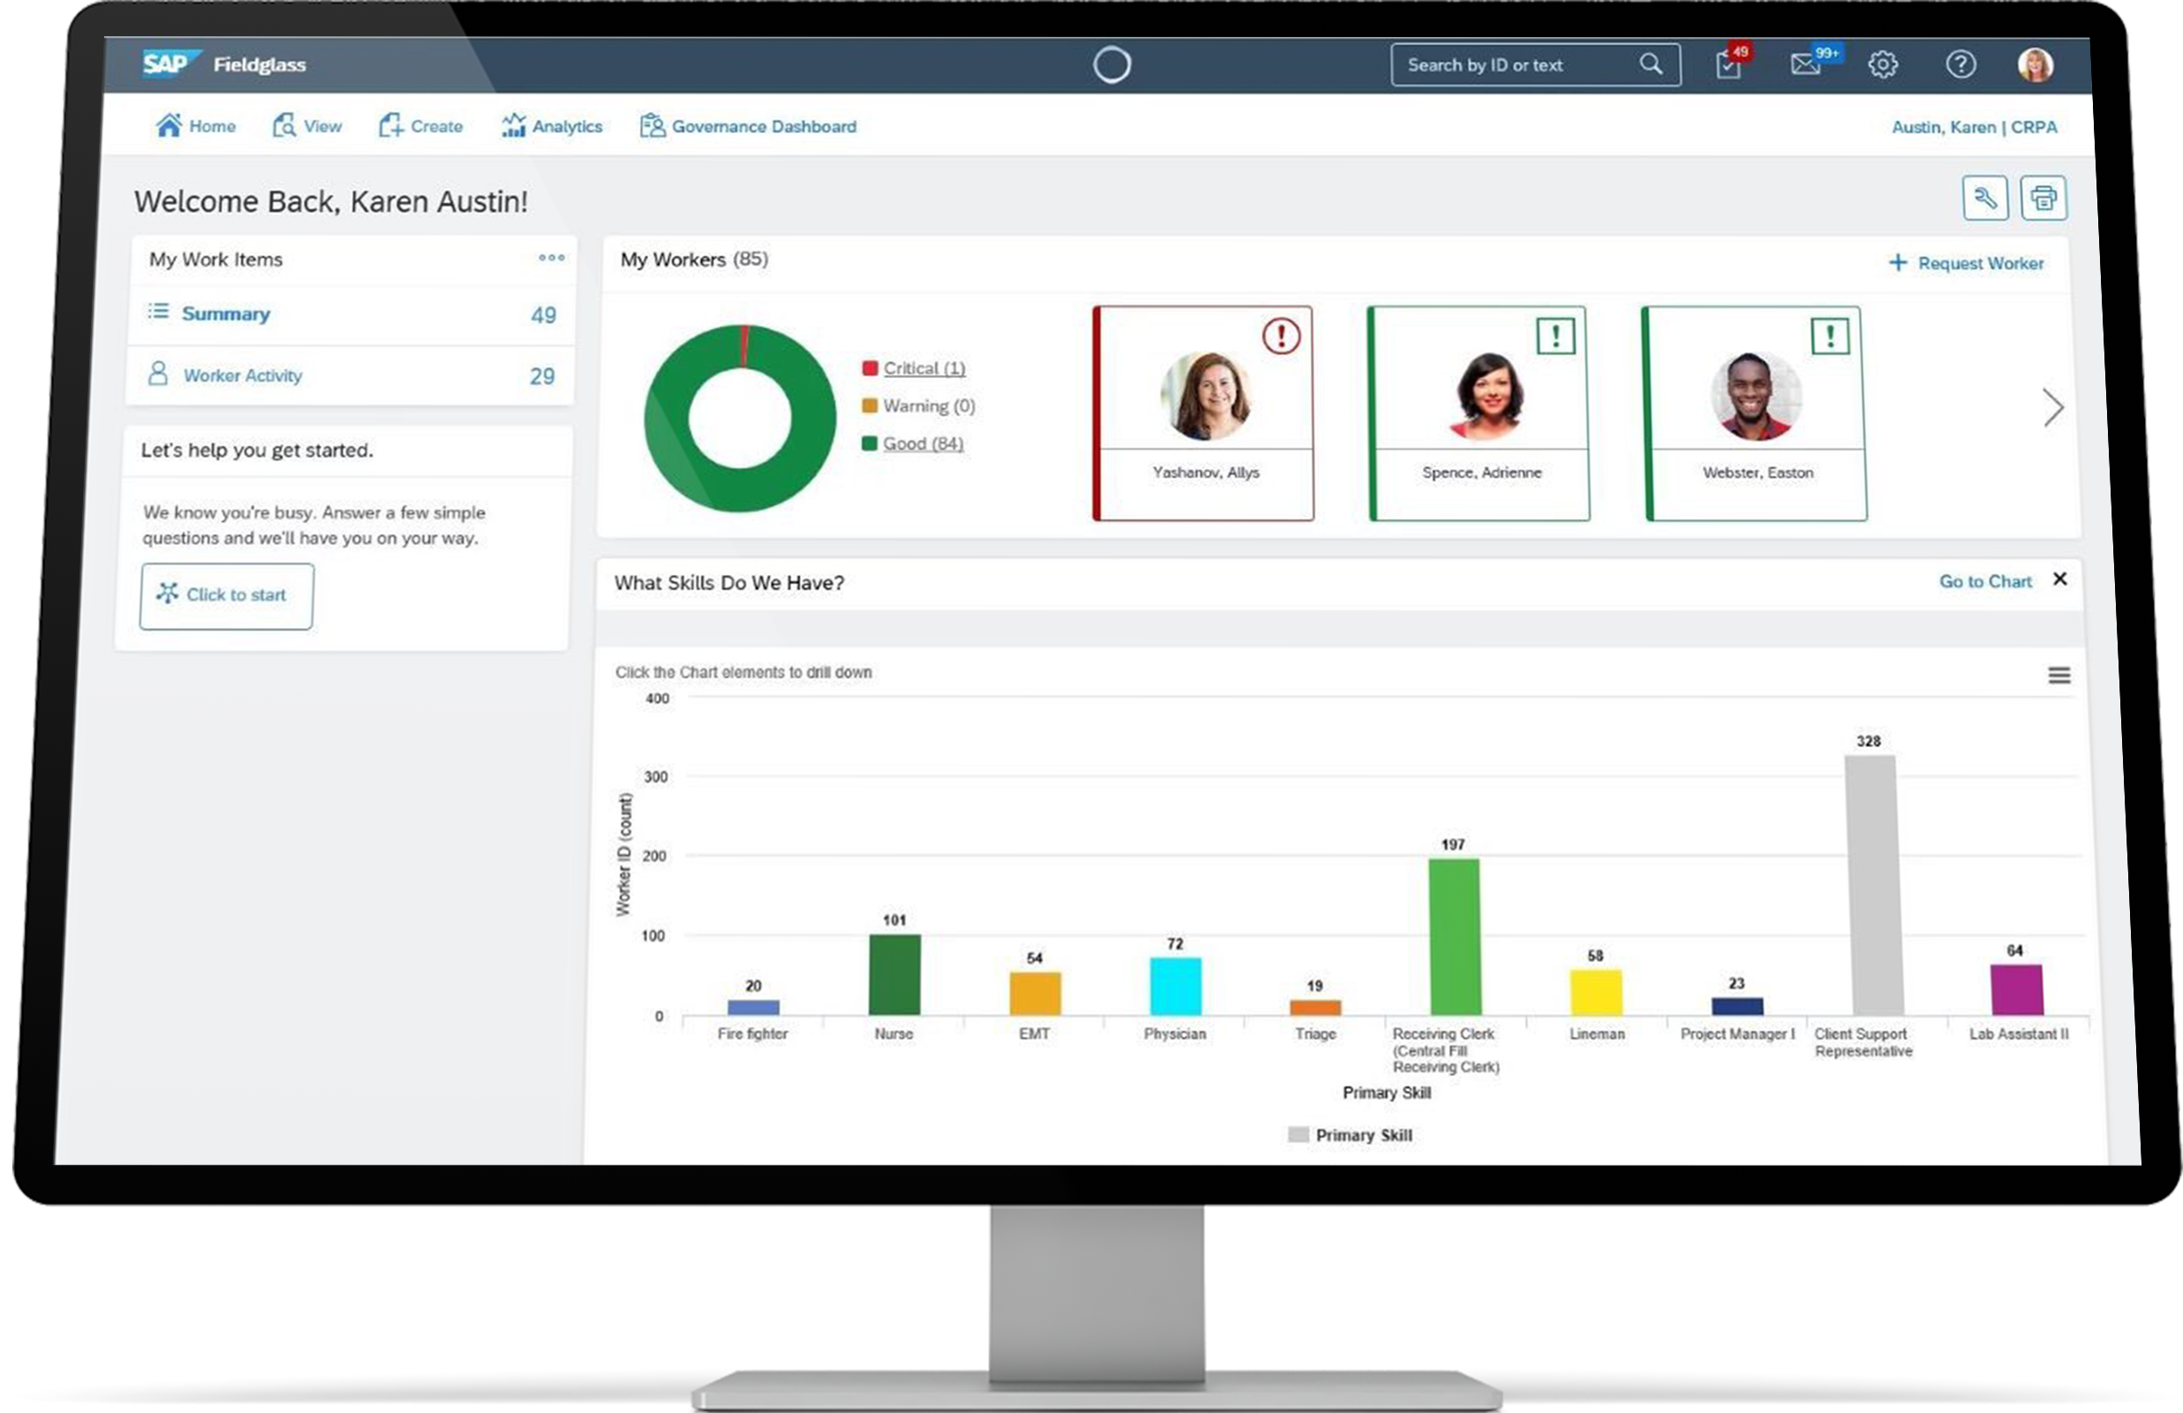This screenshot has height=1413, width=2183.
Task: Open the messages envelope icon
Action: [x=1805, y=64]
